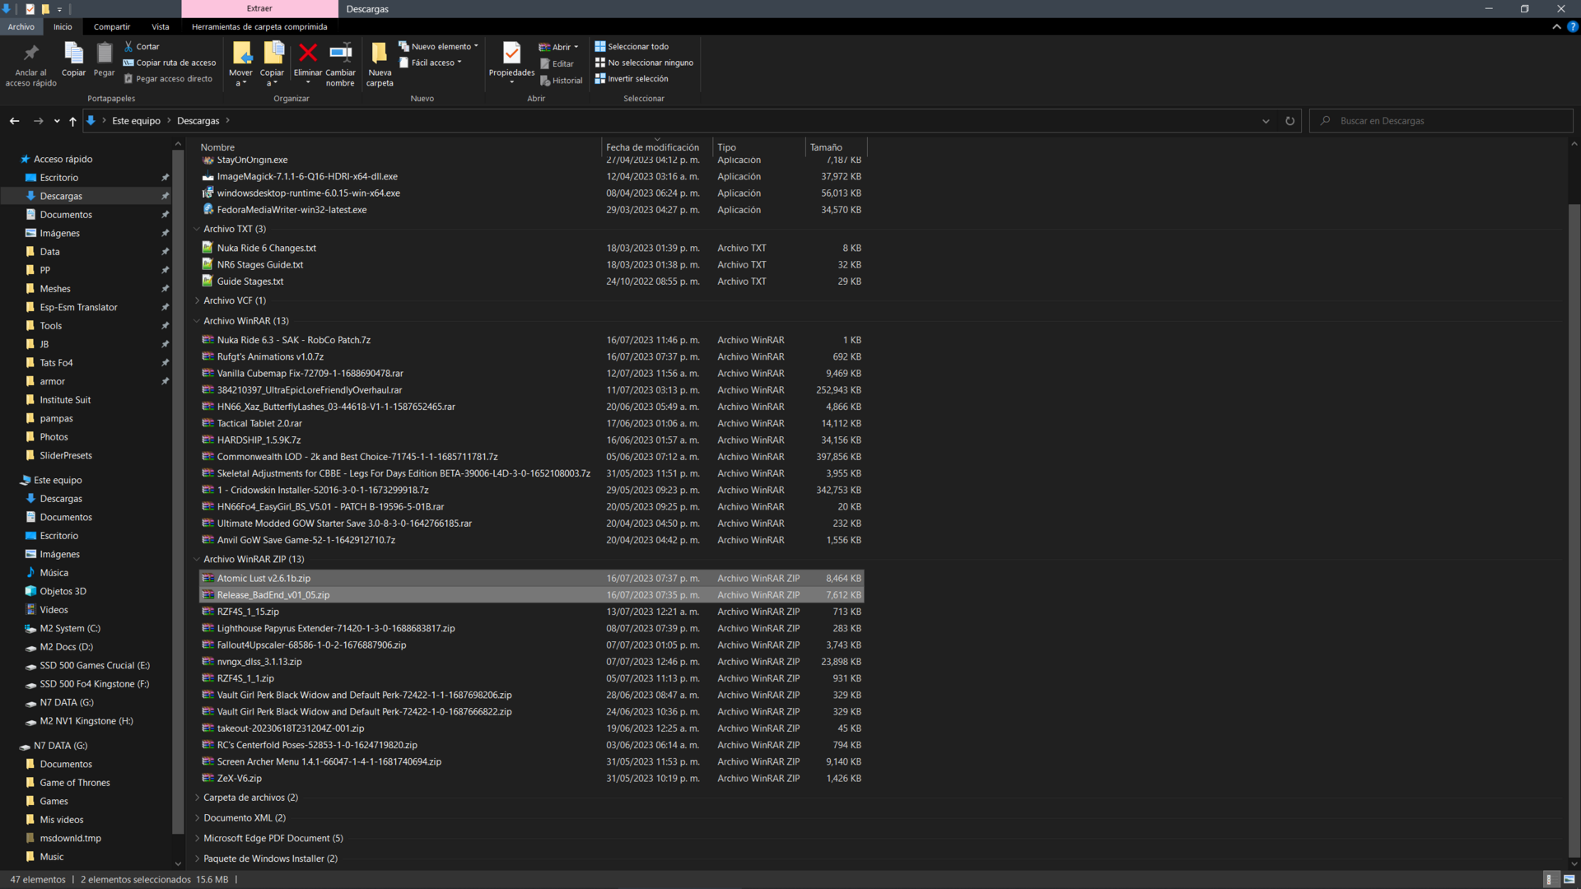This screenshot has width=1581, height=889.
Task: Expand Paquete de Windows Installer (2) group
Action: [x=197, y=859]
